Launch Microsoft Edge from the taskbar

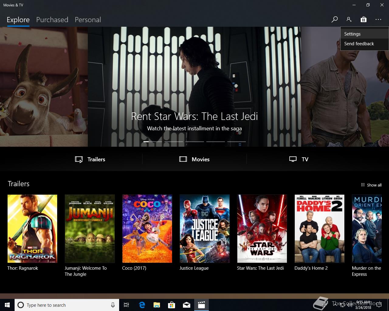click(x=142, y=305)
